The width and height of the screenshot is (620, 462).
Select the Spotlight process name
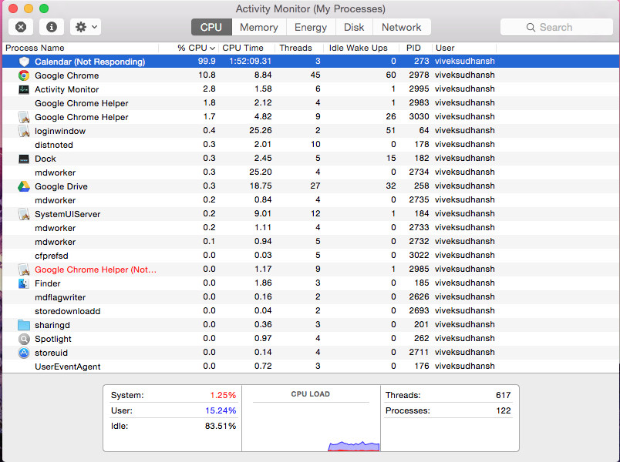pyautogui.click(x=53, y=339)
